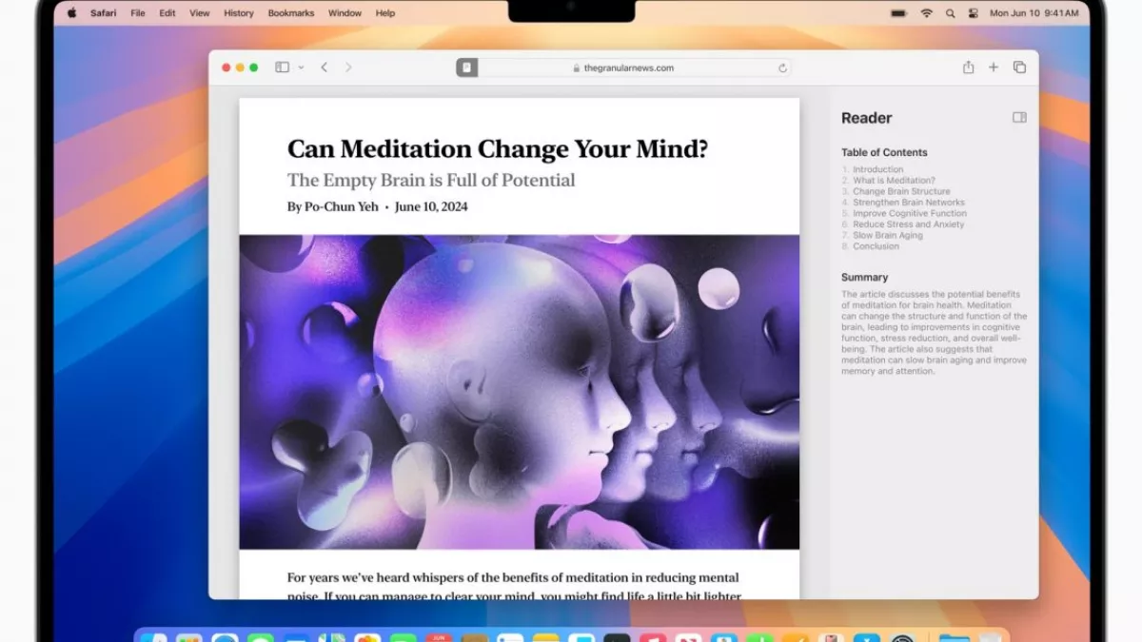Click the forward navigation arrow
The image size is (1142, 642).
348,68
